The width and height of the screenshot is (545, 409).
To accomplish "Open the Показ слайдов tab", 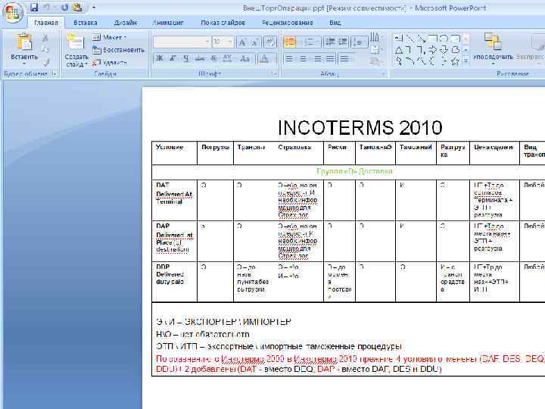I will click(x=223, y=23).
